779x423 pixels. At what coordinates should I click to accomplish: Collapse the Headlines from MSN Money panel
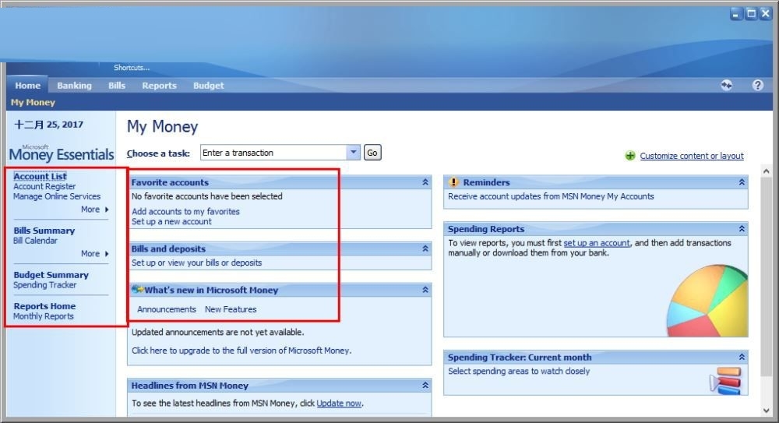(425, 386)
